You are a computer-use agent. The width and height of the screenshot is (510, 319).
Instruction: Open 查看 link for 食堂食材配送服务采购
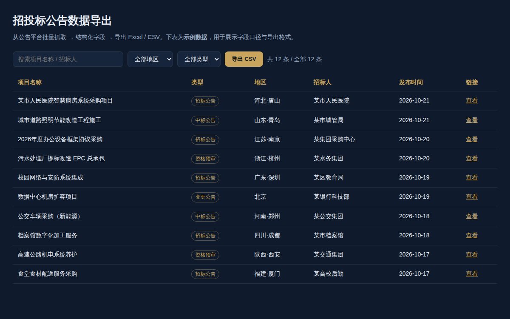(x=472, y=274)
